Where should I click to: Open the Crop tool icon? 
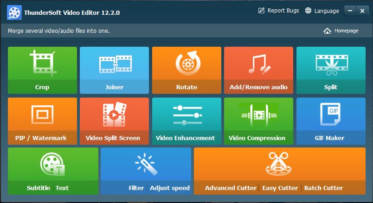(x=43, y=63)
